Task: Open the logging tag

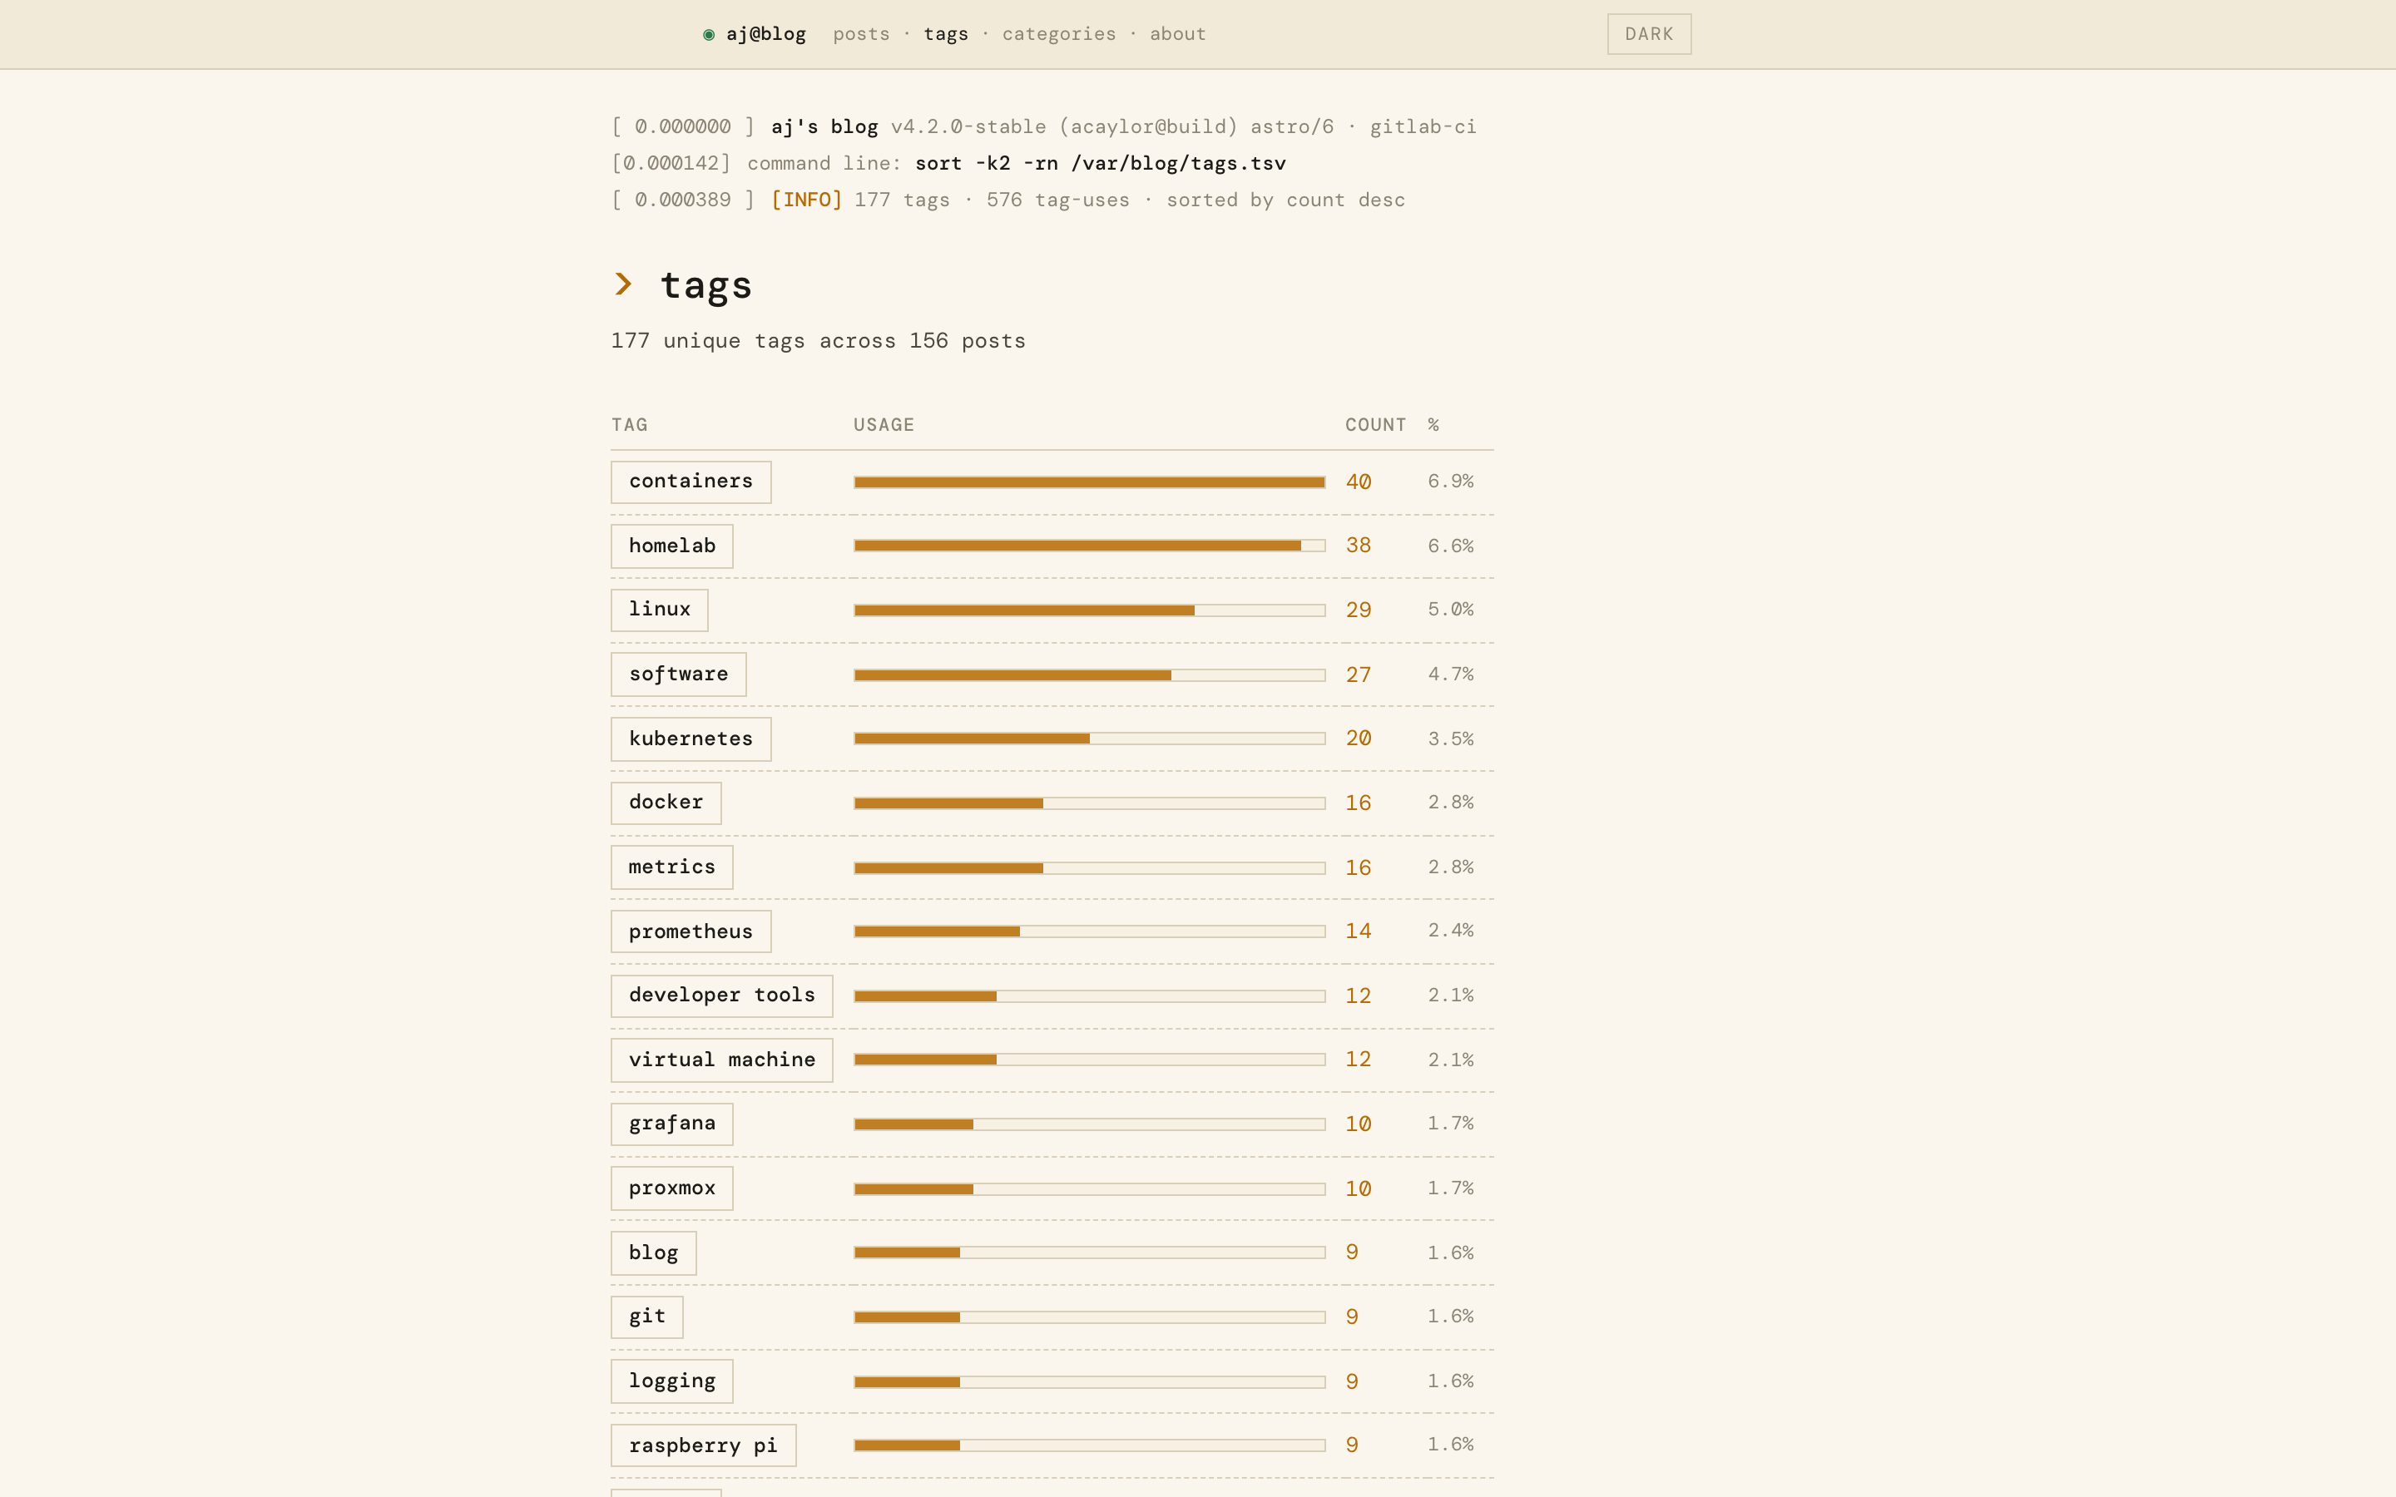Action: (671, 1381)
